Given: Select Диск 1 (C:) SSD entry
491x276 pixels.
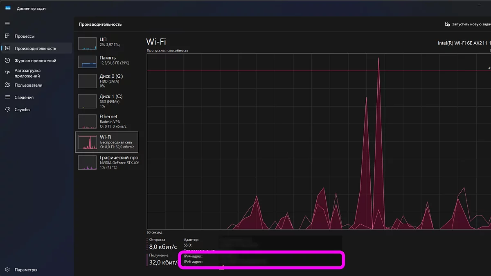Looking at the screenshot, I should click(x=107, y=101).
